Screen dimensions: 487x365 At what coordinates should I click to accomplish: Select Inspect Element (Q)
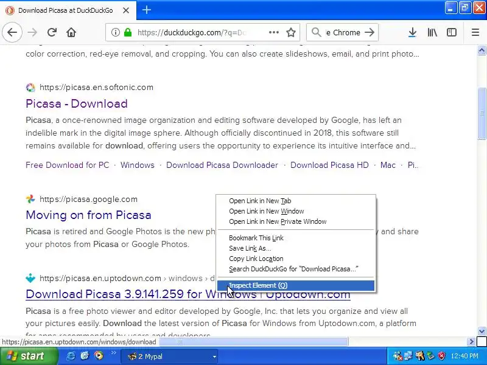(x=296, y=285)
